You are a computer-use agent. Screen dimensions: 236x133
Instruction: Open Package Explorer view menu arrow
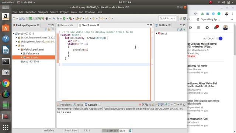pyautogui.click(x=53, y=29)
